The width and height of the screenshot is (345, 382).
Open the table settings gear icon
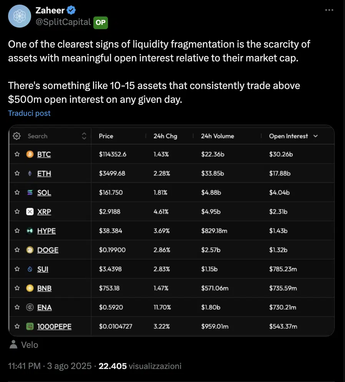[17, 136]
